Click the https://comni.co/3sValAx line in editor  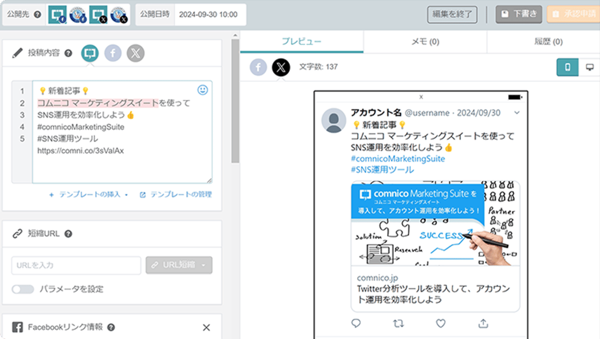coord(80,150)
